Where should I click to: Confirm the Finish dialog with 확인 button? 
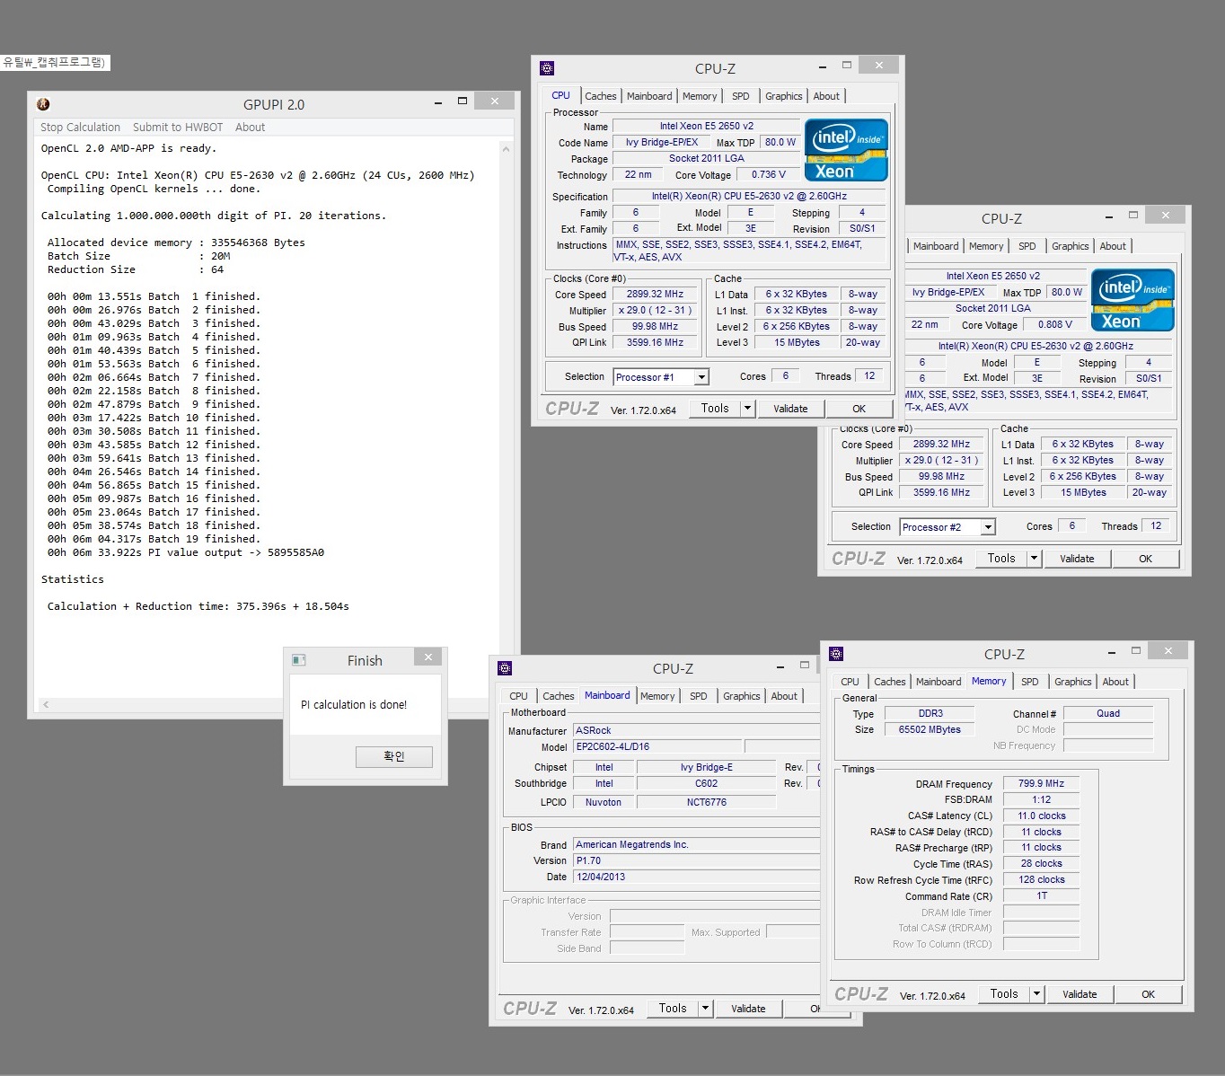click(x=393, y=756)
